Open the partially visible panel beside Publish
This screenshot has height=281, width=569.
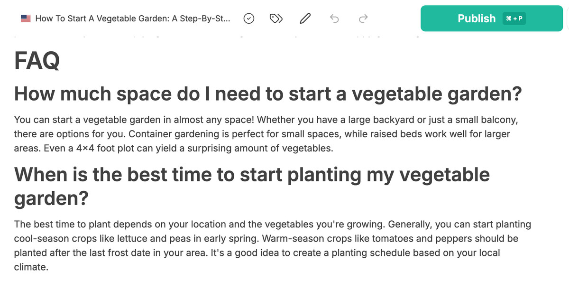[x=568, y=19]
